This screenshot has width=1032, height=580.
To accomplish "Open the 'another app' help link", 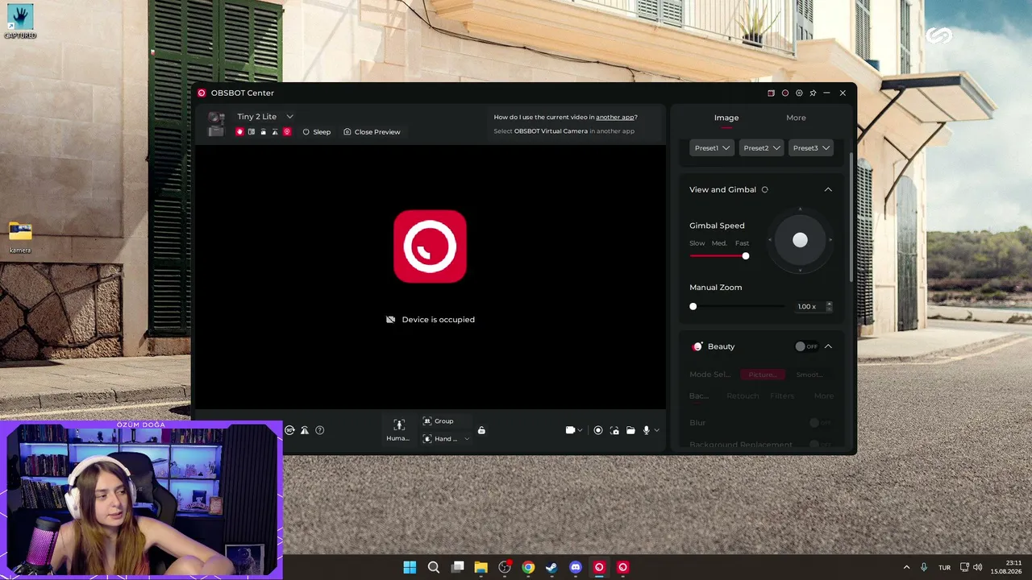I will click(x=614, y=117).
